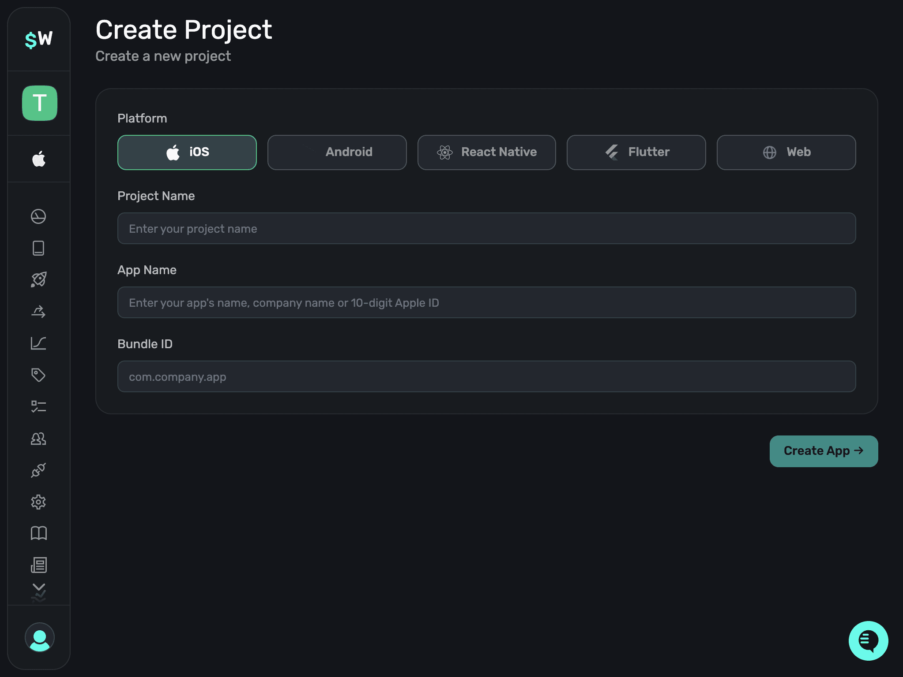The width and height of the screenshot is (903, 677).
Task: Click the Bundle ID input field
Action: click(x=485, y=376)
